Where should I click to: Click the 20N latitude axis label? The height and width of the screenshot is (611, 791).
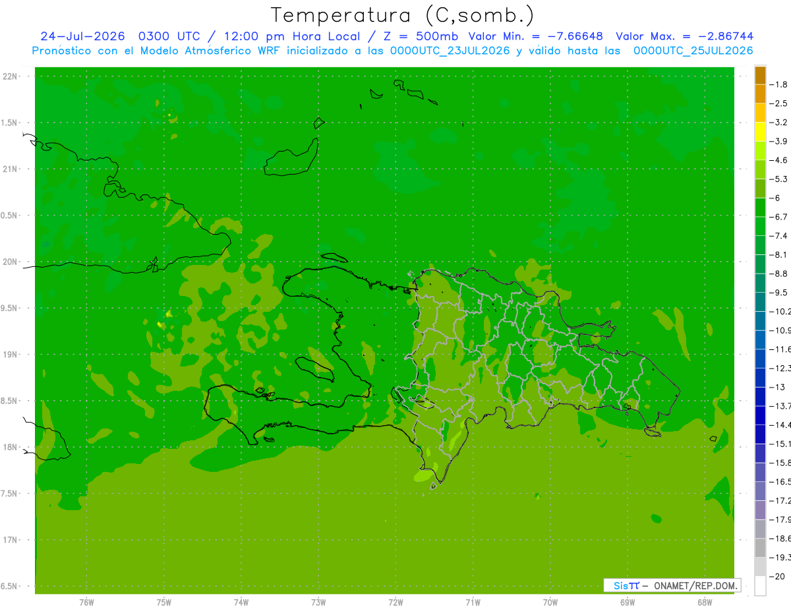[x=11, y=262]
